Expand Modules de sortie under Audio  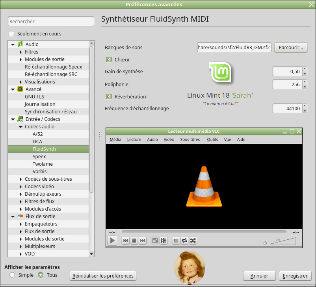click(20, 59)
